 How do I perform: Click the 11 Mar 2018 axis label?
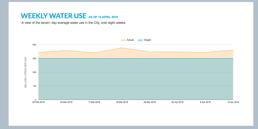point(94,102)
